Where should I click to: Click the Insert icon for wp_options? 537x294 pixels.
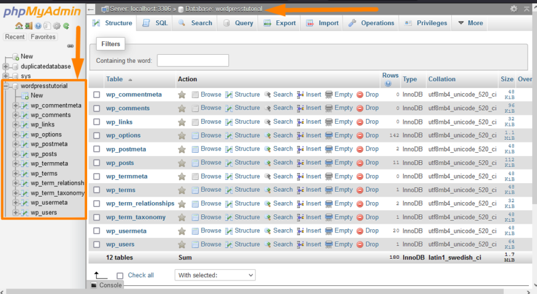pos(301,136)
